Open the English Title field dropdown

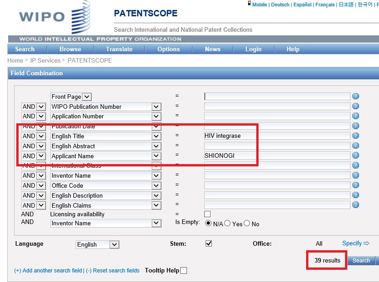point(156,136)
